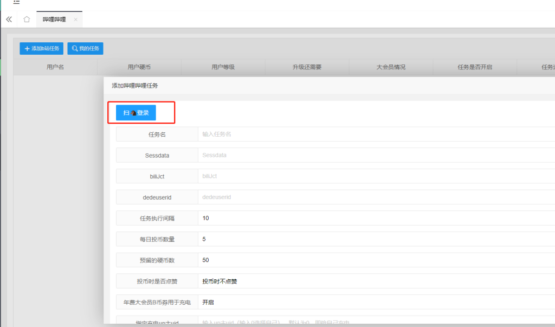The image size is (555, 327).
Task: Go to home tab icon
Action: click(27, 19)
